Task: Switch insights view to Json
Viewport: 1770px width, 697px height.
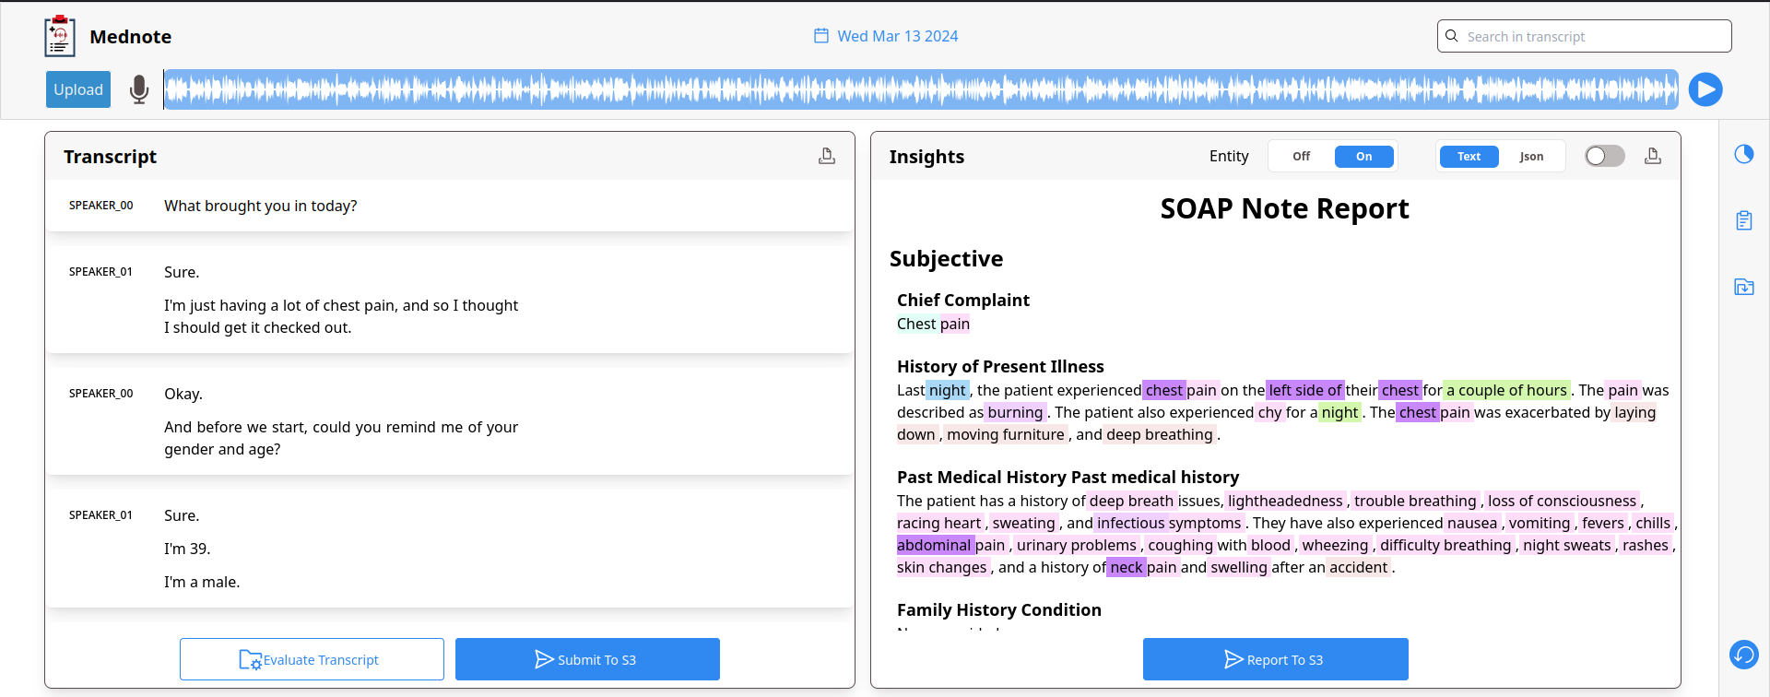Action: tap(1531, 157)
